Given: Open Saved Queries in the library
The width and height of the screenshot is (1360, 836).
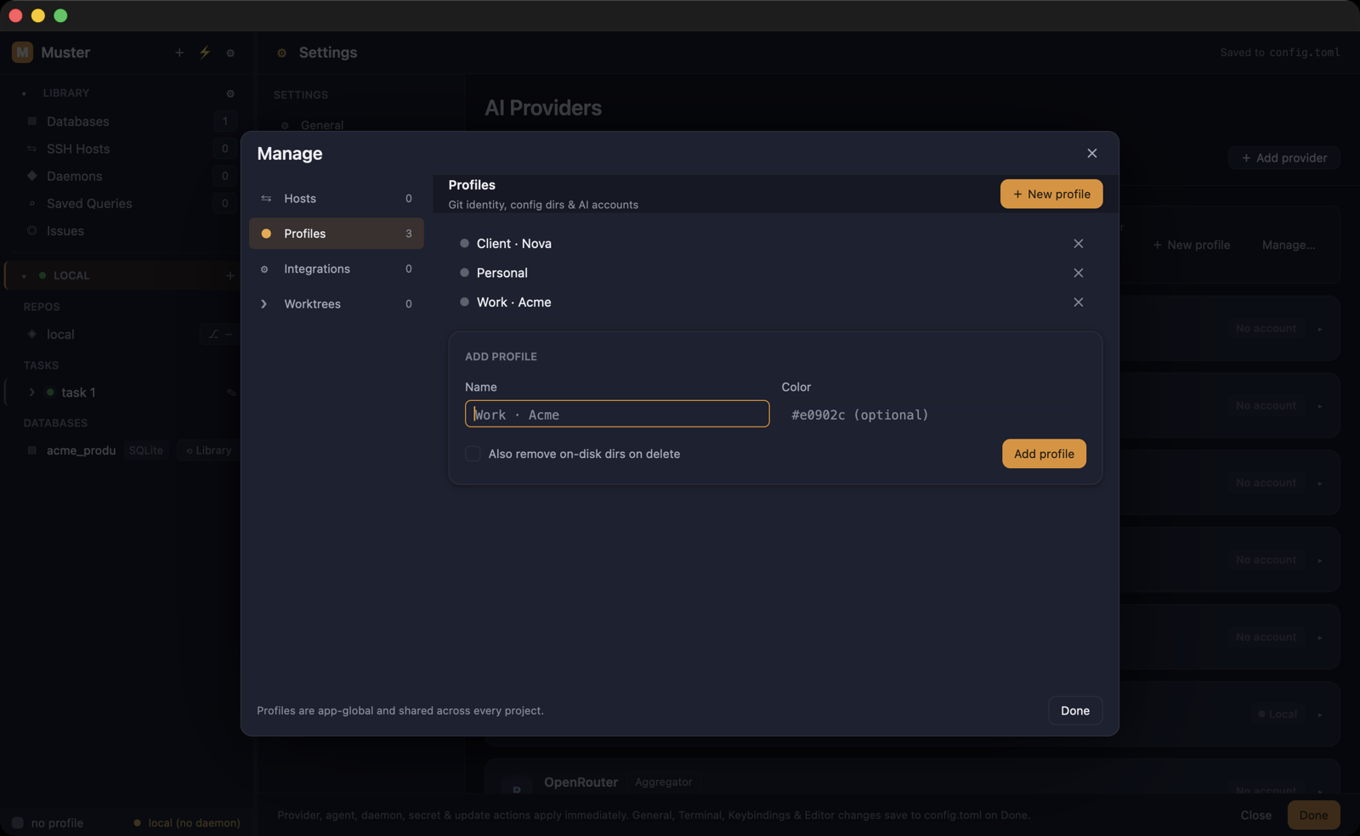Looking at the screenshot, I should [127, 203].
